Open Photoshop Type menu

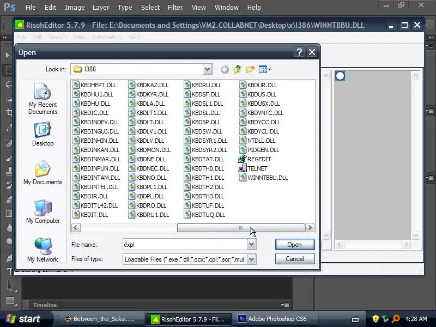pyautogui.click(x=125, y=8)
